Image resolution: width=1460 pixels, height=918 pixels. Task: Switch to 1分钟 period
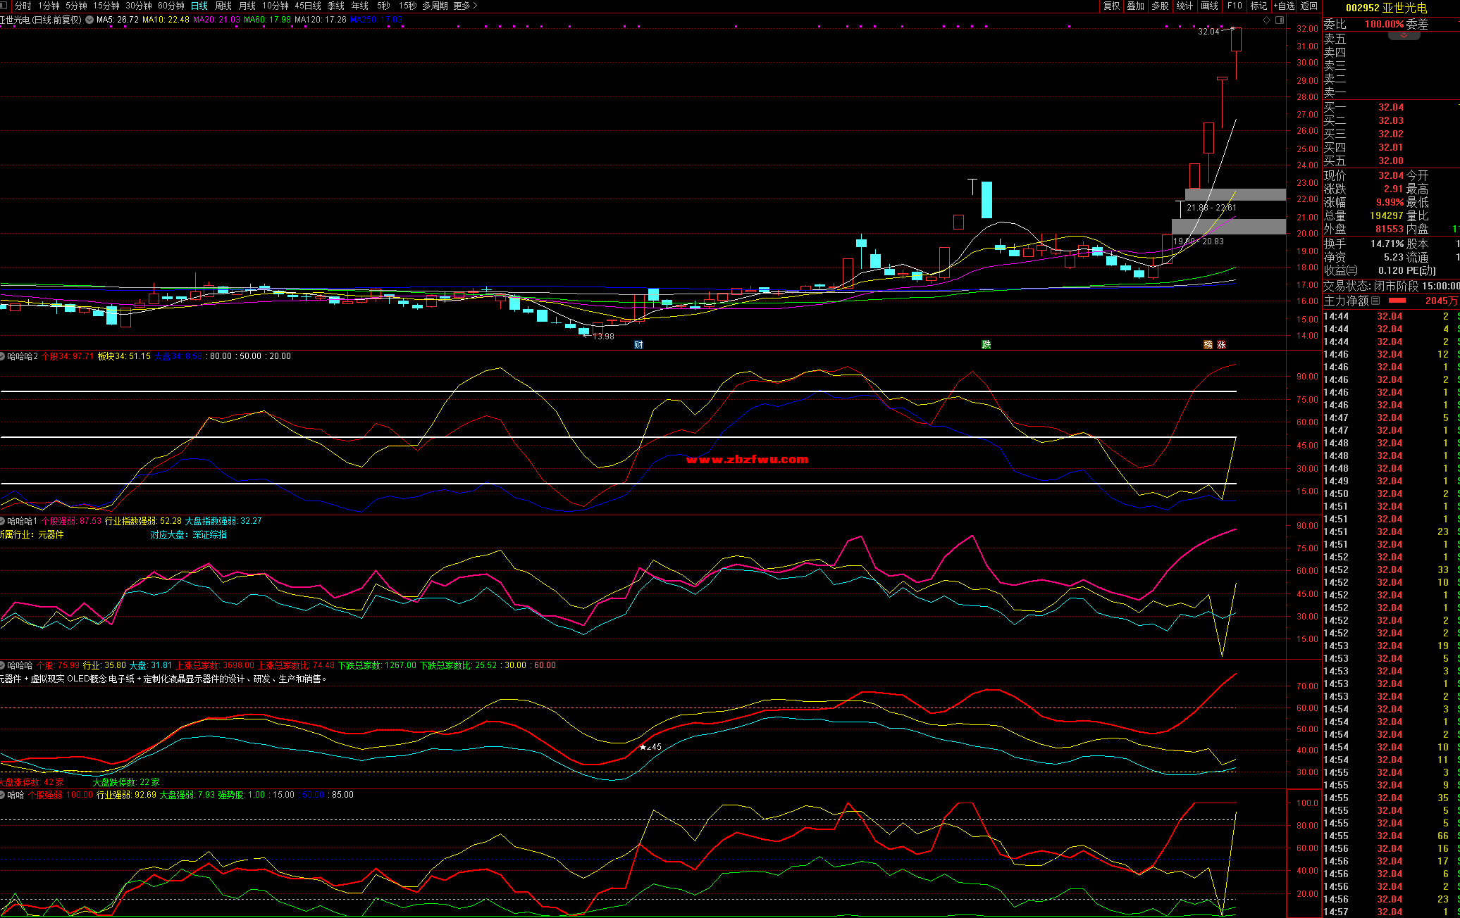pyautogui.click(x=49, y=6)
